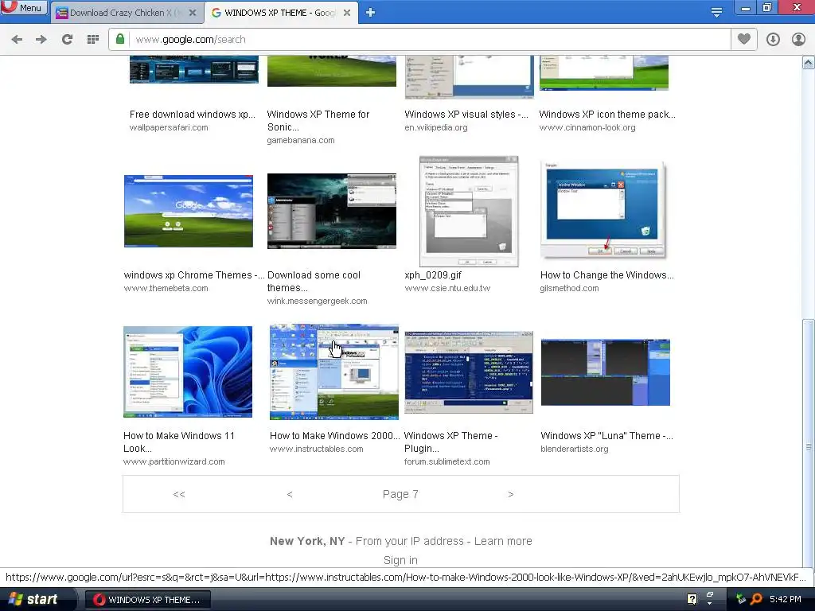This screenshot has width=815, height=611.
Task: Click the orange magnifier tray icon
Action: tap(756, 599)
